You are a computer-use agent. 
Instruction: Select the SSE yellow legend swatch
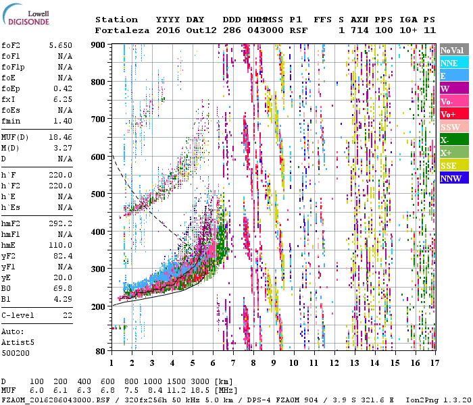pyautogui.click(x=454, y=165)
